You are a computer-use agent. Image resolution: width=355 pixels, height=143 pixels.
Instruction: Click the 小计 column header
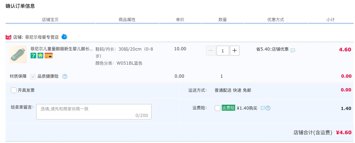pyautogui.click(x=330, y=20)
